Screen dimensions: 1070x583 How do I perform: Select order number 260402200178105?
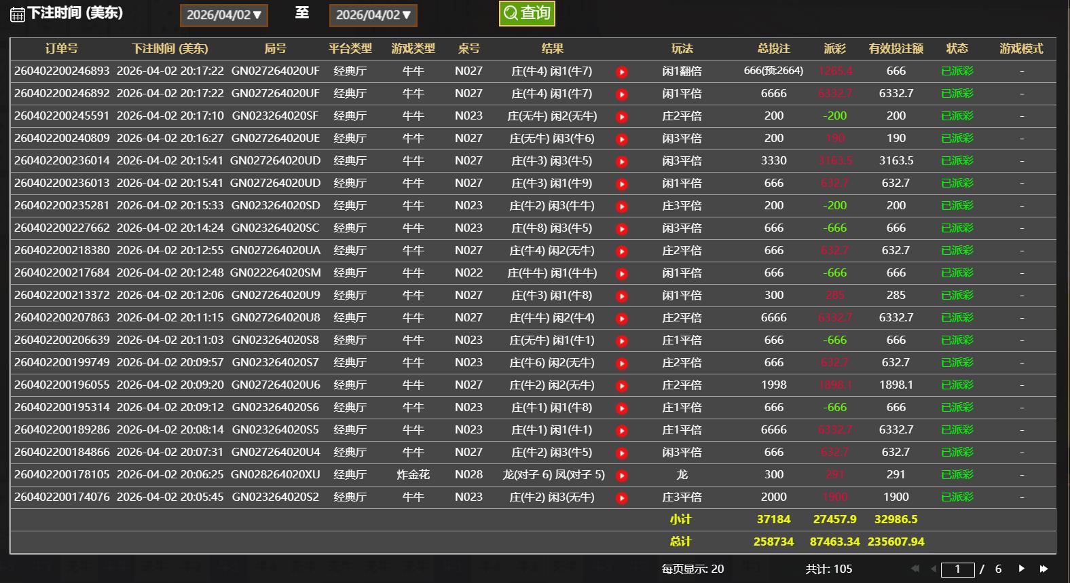click(x=62, y=474)
